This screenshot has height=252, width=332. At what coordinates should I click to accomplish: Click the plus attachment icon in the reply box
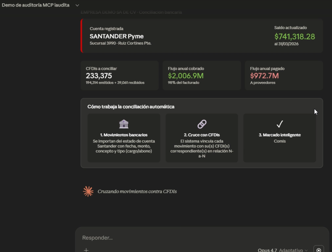(86, 250)
